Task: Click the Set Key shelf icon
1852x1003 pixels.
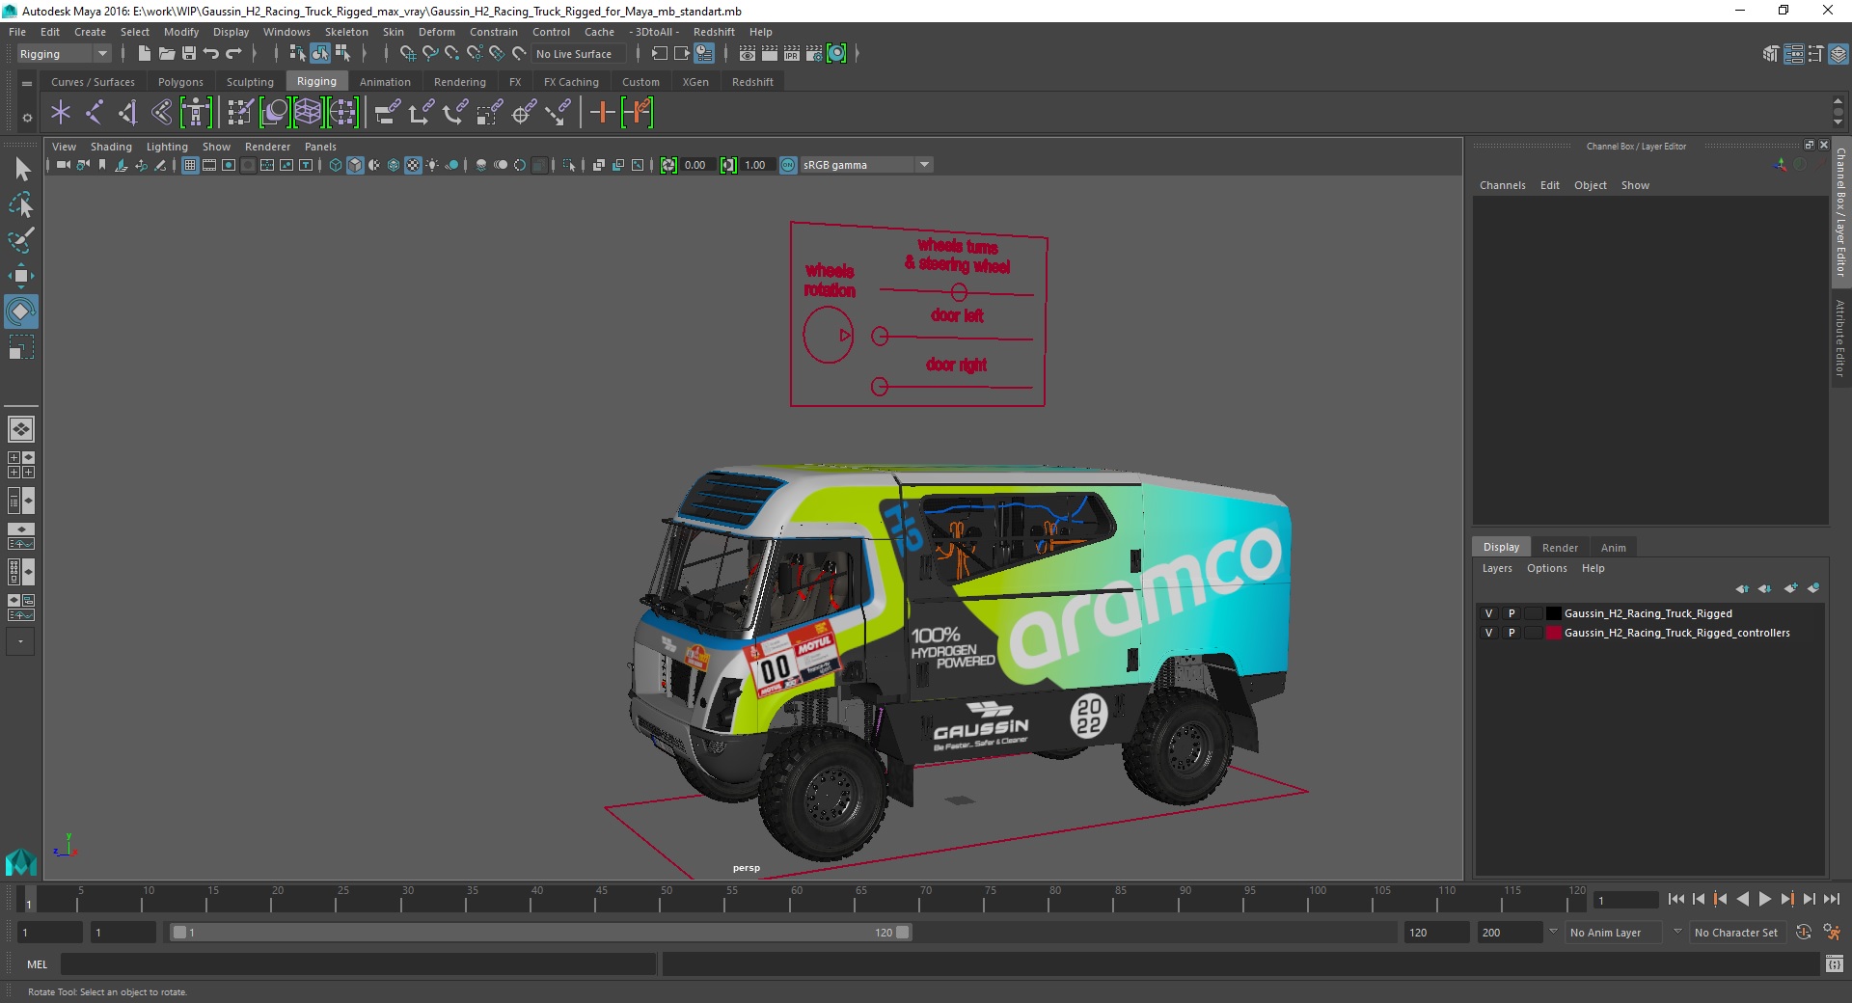Action: (603, 113)
